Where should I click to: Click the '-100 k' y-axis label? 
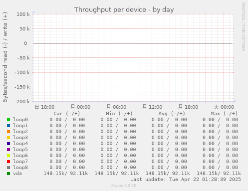(22, 73)
